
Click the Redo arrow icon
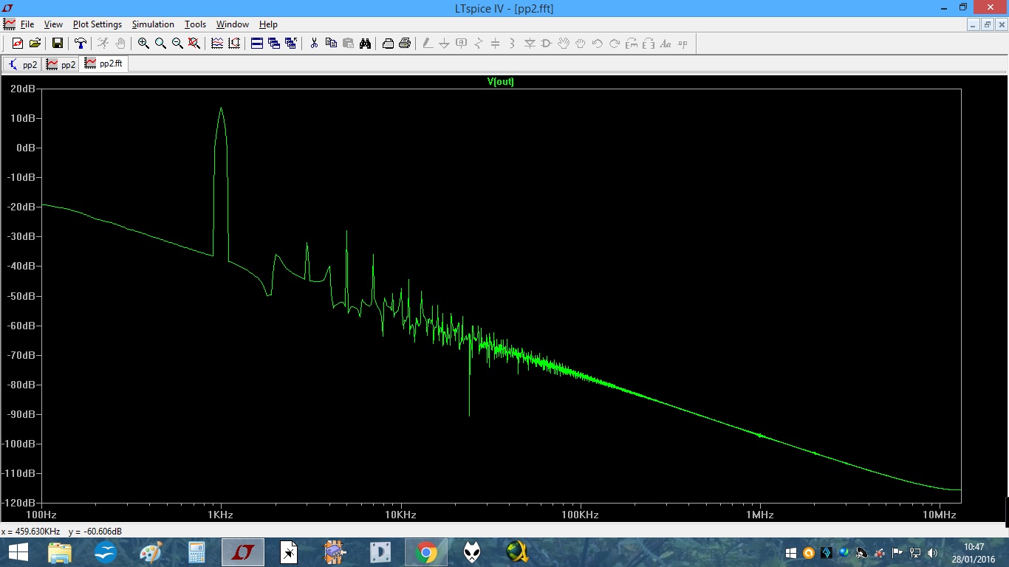[615, 44]
